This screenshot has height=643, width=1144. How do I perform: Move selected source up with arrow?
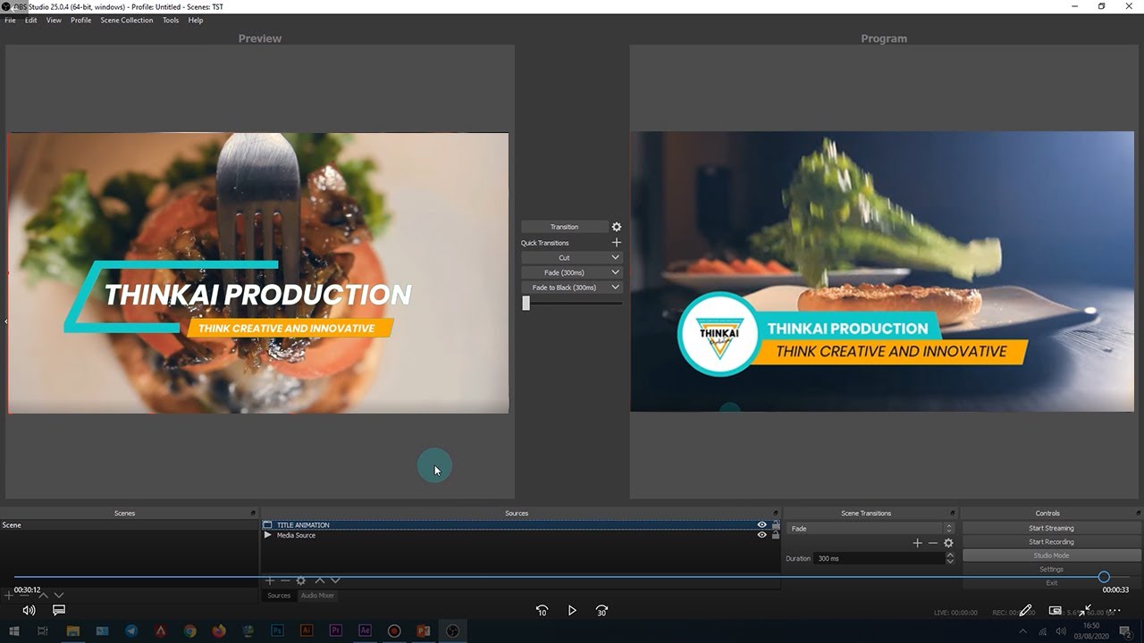pos(319,580)
